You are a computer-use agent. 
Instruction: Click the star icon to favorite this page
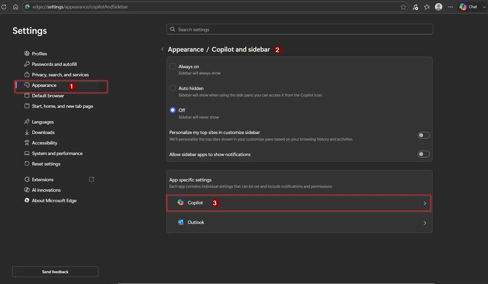tap(403, 7)
